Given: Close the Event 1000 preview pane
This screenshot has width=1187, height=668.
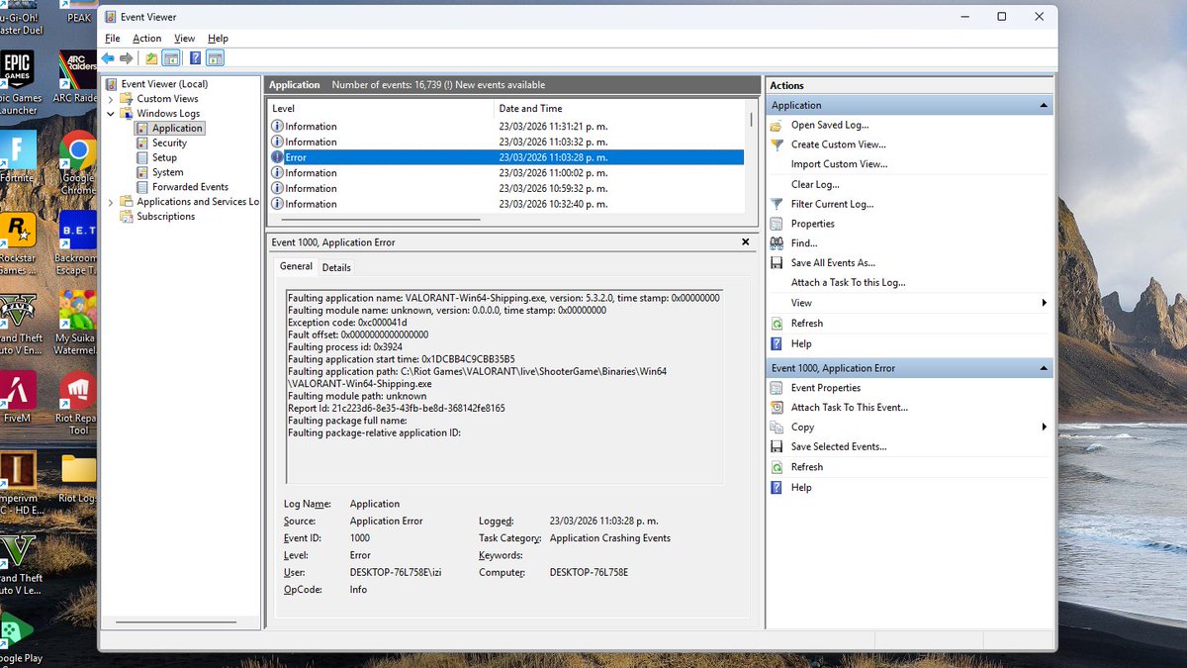Looking at the screenshot, I should pos(746,241).
